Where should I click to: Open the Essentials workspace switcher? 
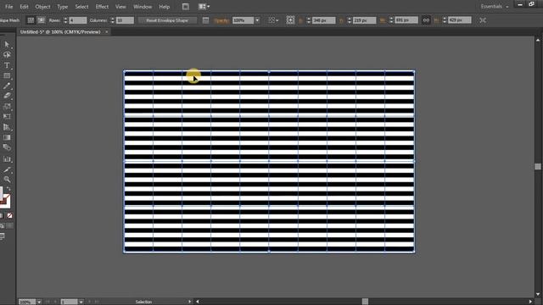pos(495,7)
